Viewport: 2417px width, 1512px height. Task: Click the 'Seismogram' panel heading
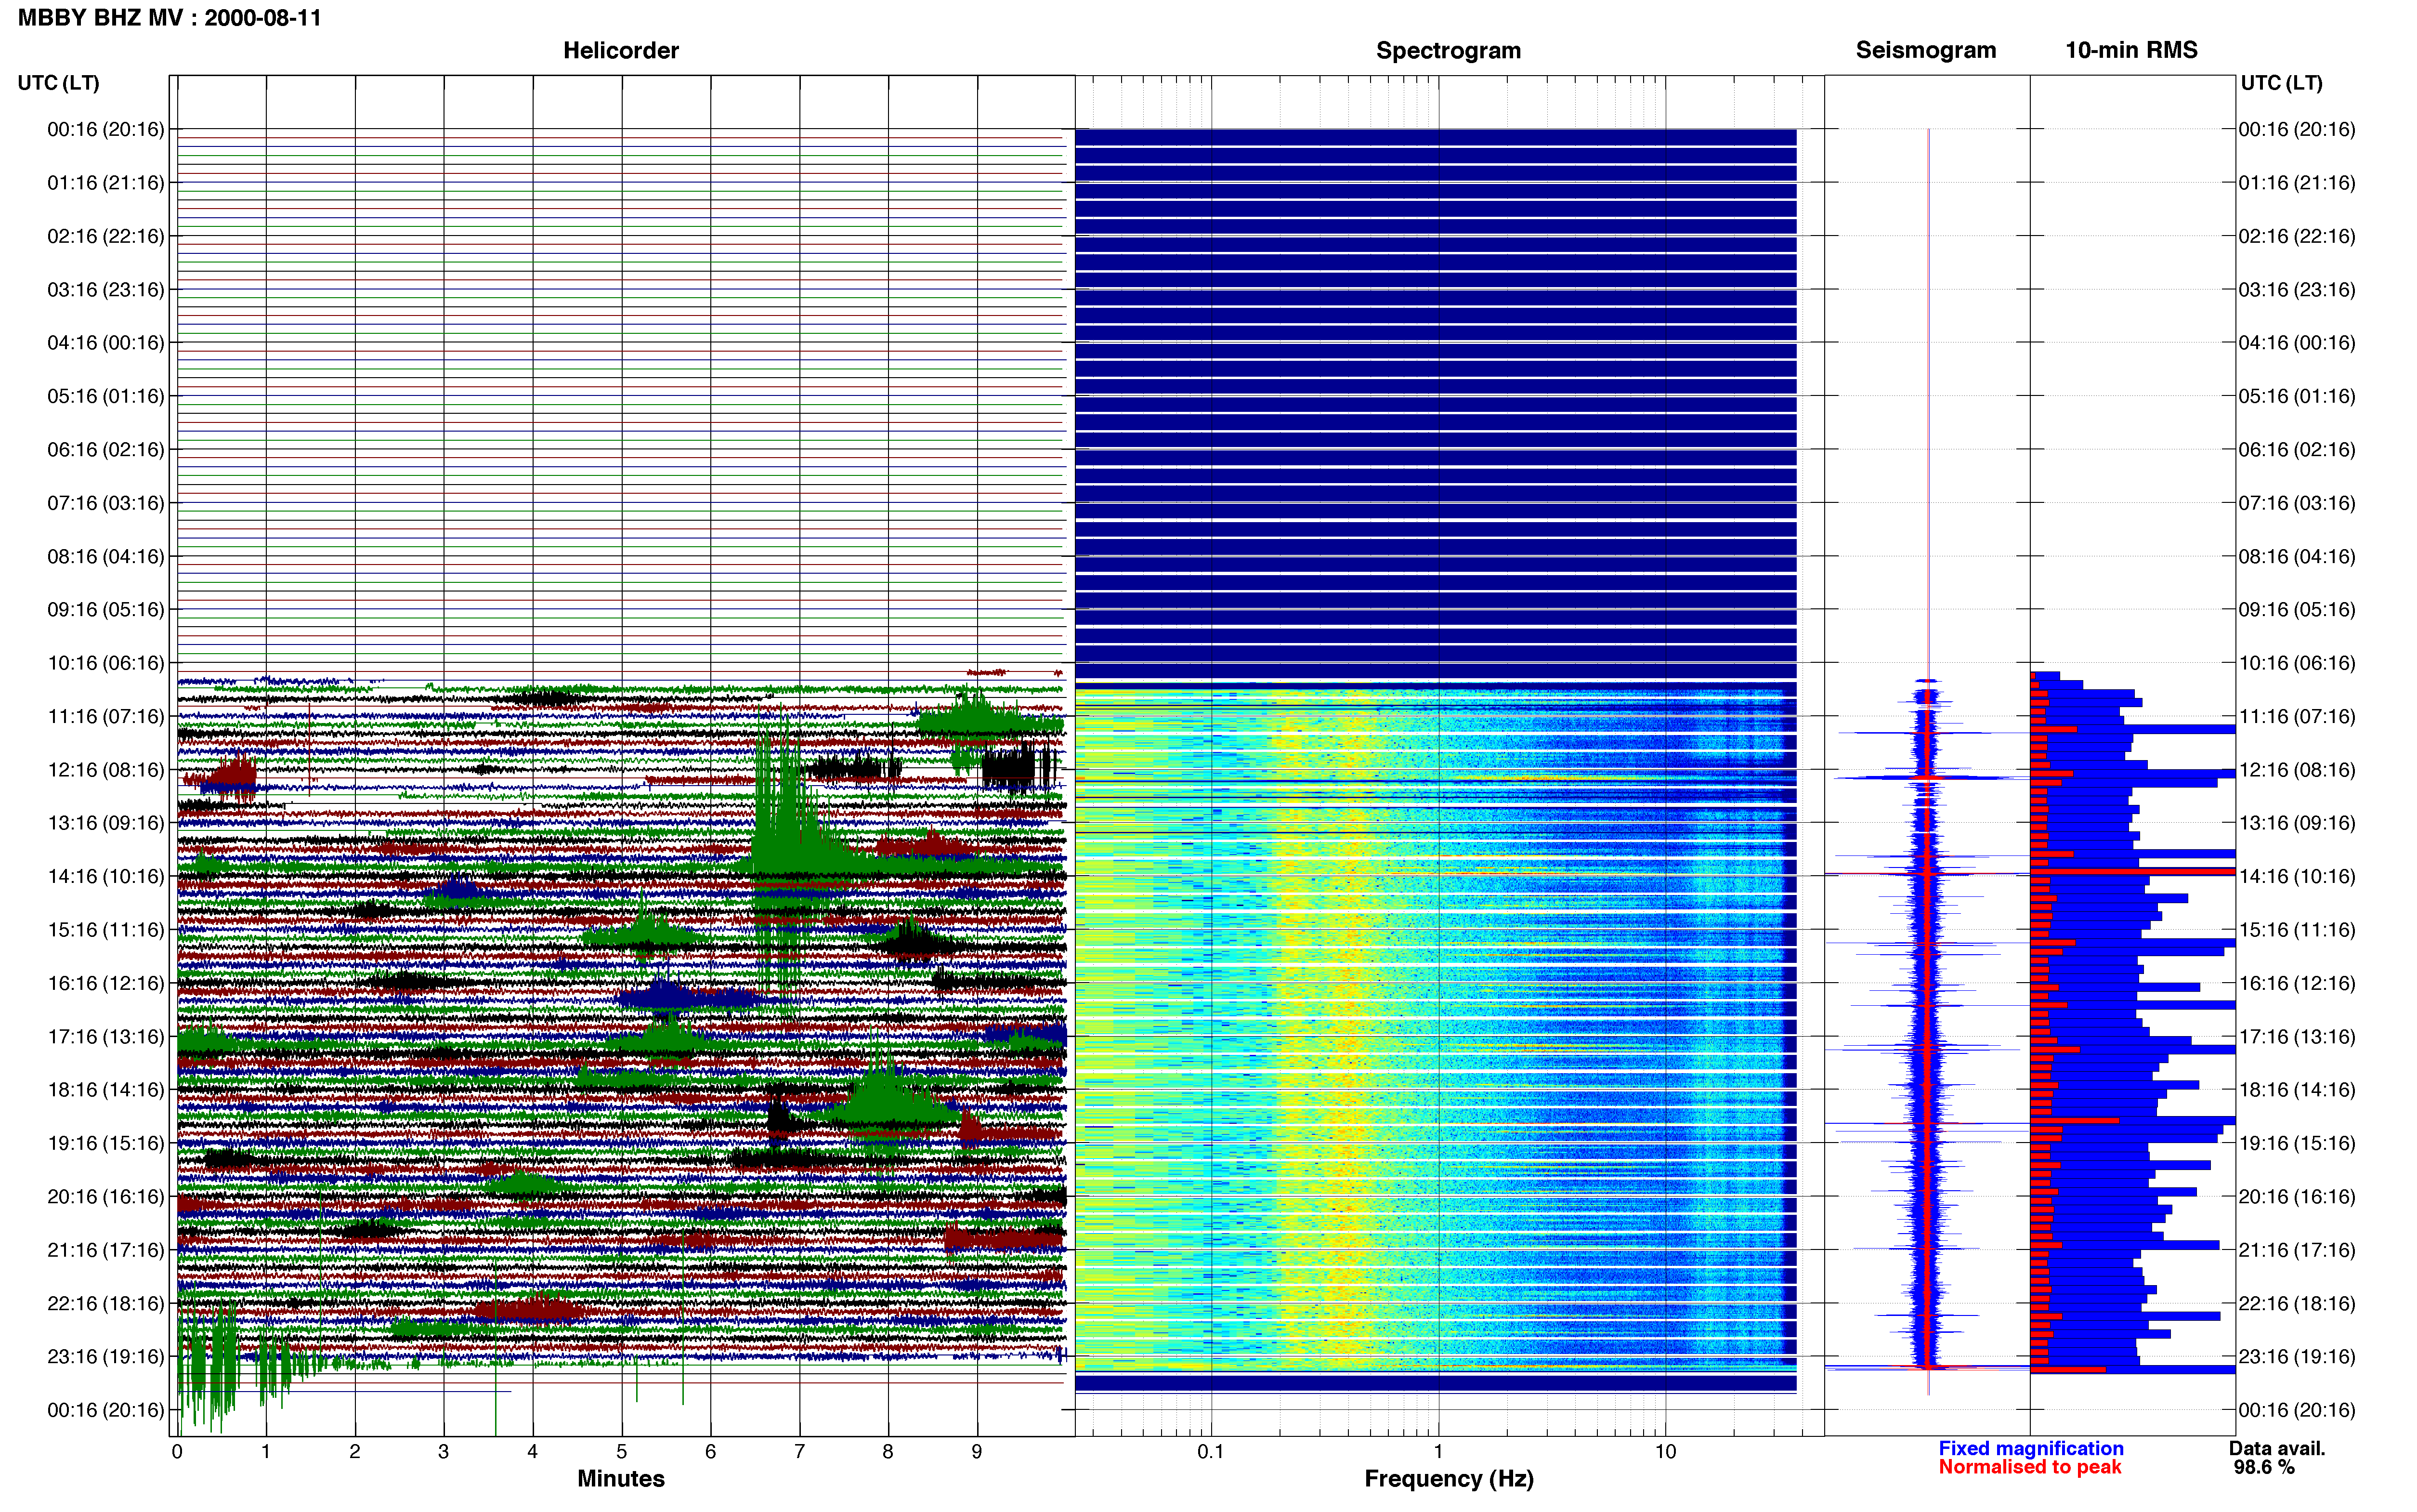(1925, 50)
